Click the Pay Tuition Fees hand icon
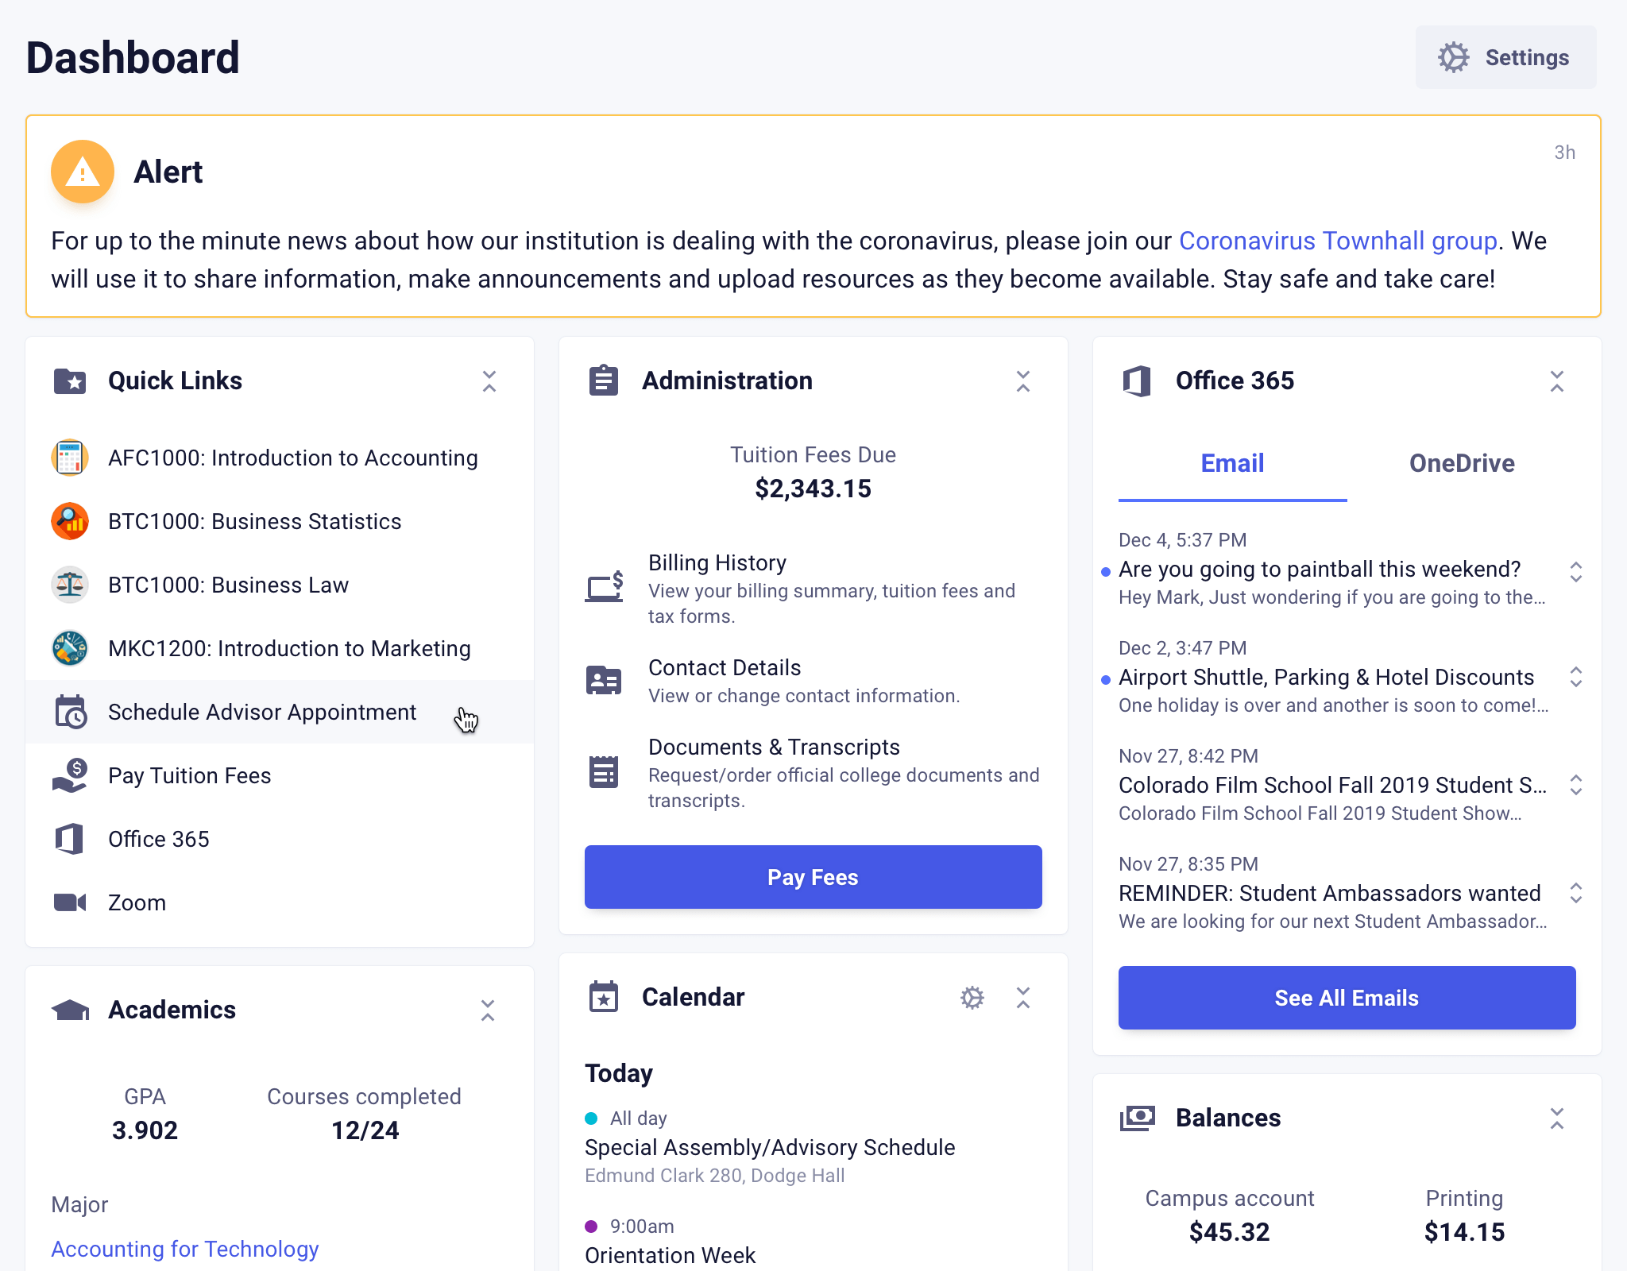This screenshot has width=1627, height=1271. click(x=71, y=775)
